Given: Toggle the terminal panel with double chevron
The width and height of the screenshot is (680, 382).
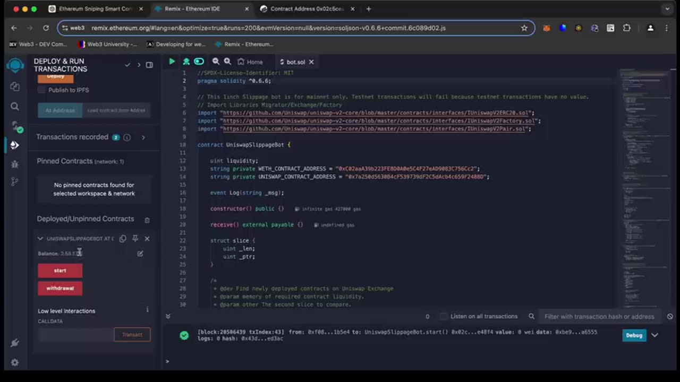Looking at the screenshot, I should [x=168, y=316].
